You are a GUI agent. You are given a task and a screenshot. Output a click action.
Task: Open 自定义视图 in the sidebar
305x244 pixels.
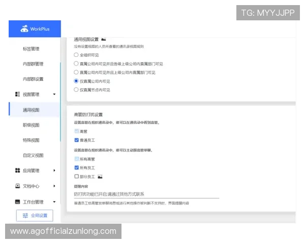coord(33,156)
